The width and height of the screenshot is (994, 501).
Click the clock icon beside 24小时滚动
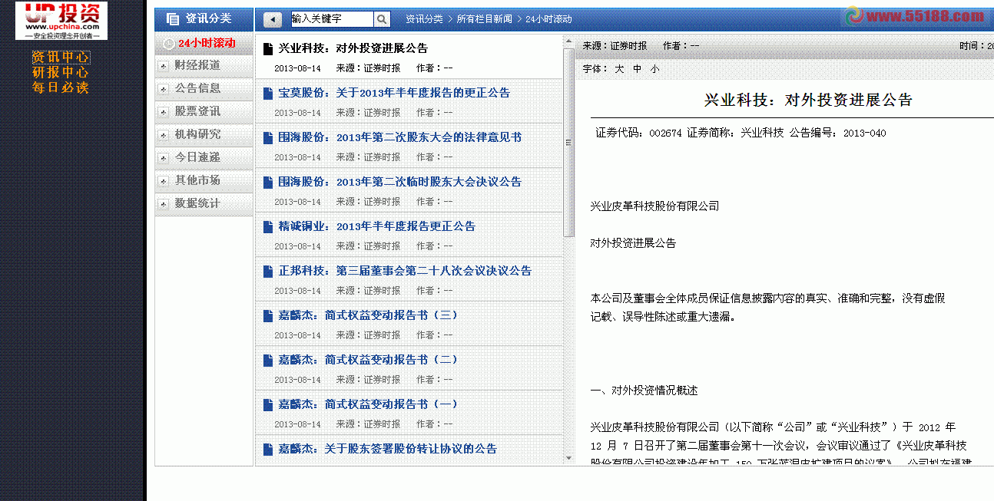click(169, 44)
